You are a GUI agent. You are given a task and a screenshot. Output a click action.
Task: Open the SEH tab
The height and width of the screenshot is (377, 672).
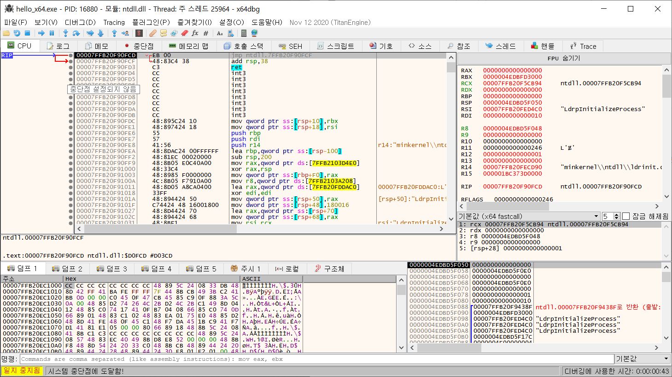(x=291, y=46)
